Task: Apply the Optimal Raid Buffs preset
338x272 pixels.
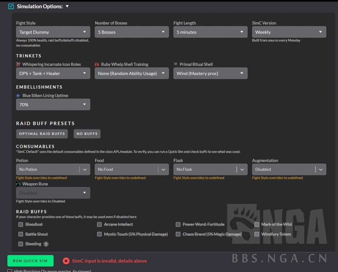Action: pyautogui.click(x=42, y=134)
